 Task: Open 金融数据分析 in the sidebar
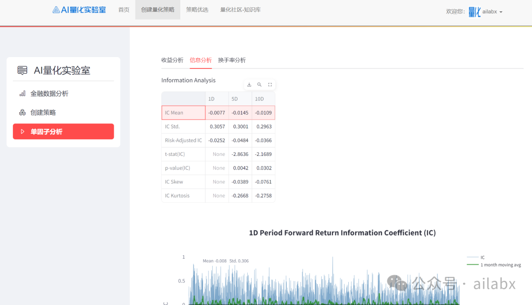pos(50,93)
